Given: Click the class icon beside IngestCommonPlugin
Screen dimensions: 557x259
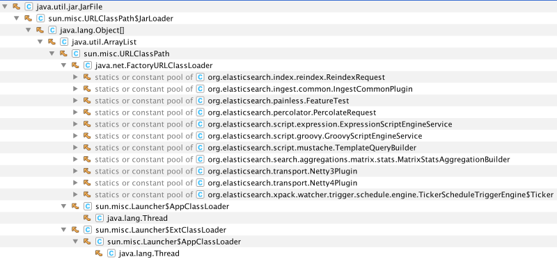Looking at the screenshot, I should coord(201,89).
